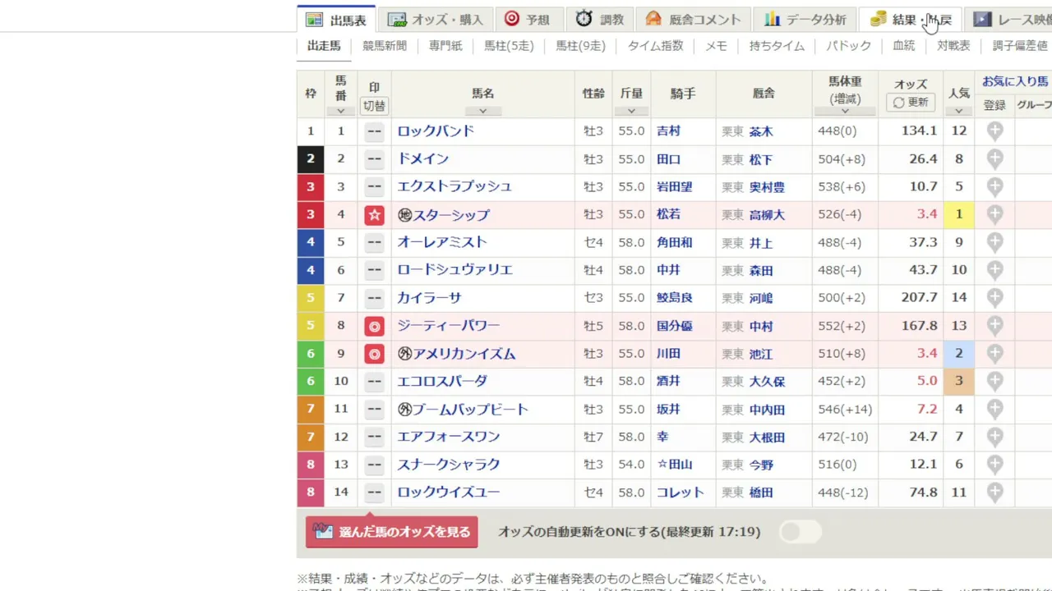Viewport: 1052px width, 591px height.
Task: Add エアフォースワン to favorites
Action: [994, 438]
